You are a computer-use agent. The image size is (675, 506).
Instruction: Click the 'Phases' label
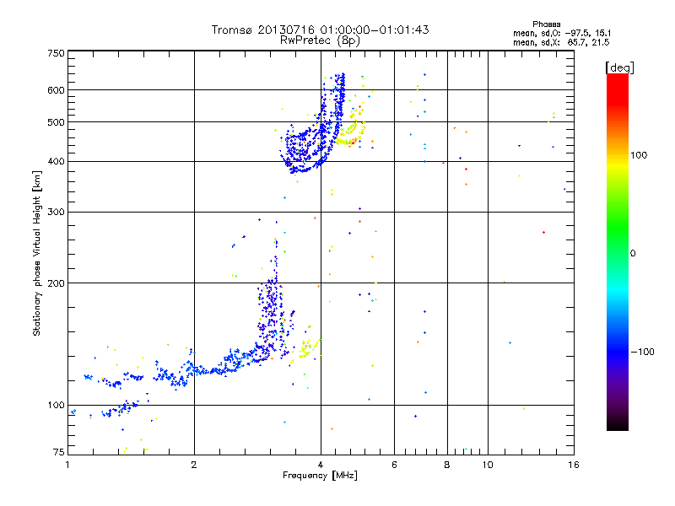tap(546, 24)
